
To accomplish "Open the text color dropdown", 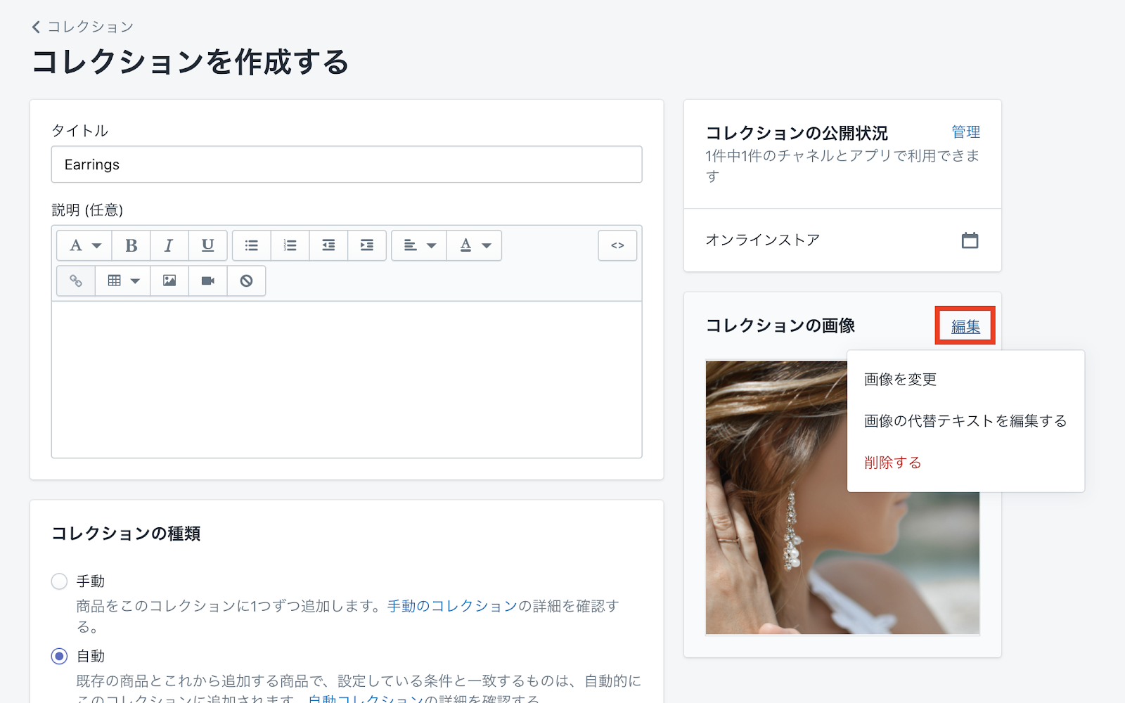I will coord(475,245).
